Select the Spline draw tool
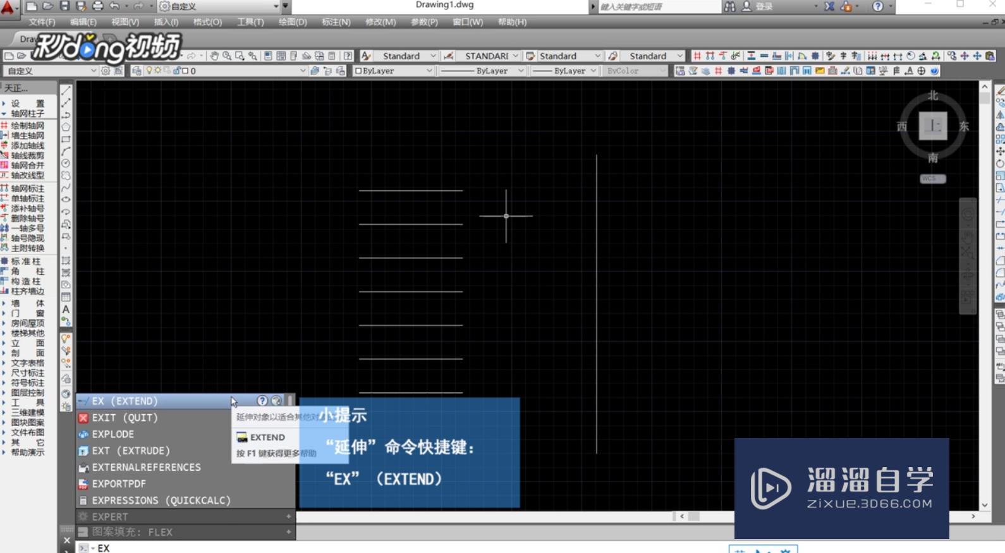Screen dimensions: 1005x553 tap(66, 188)
